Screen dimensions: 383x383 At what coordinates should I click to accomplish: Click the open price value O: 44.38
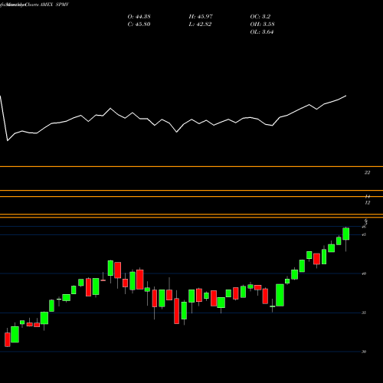[139, 17]
